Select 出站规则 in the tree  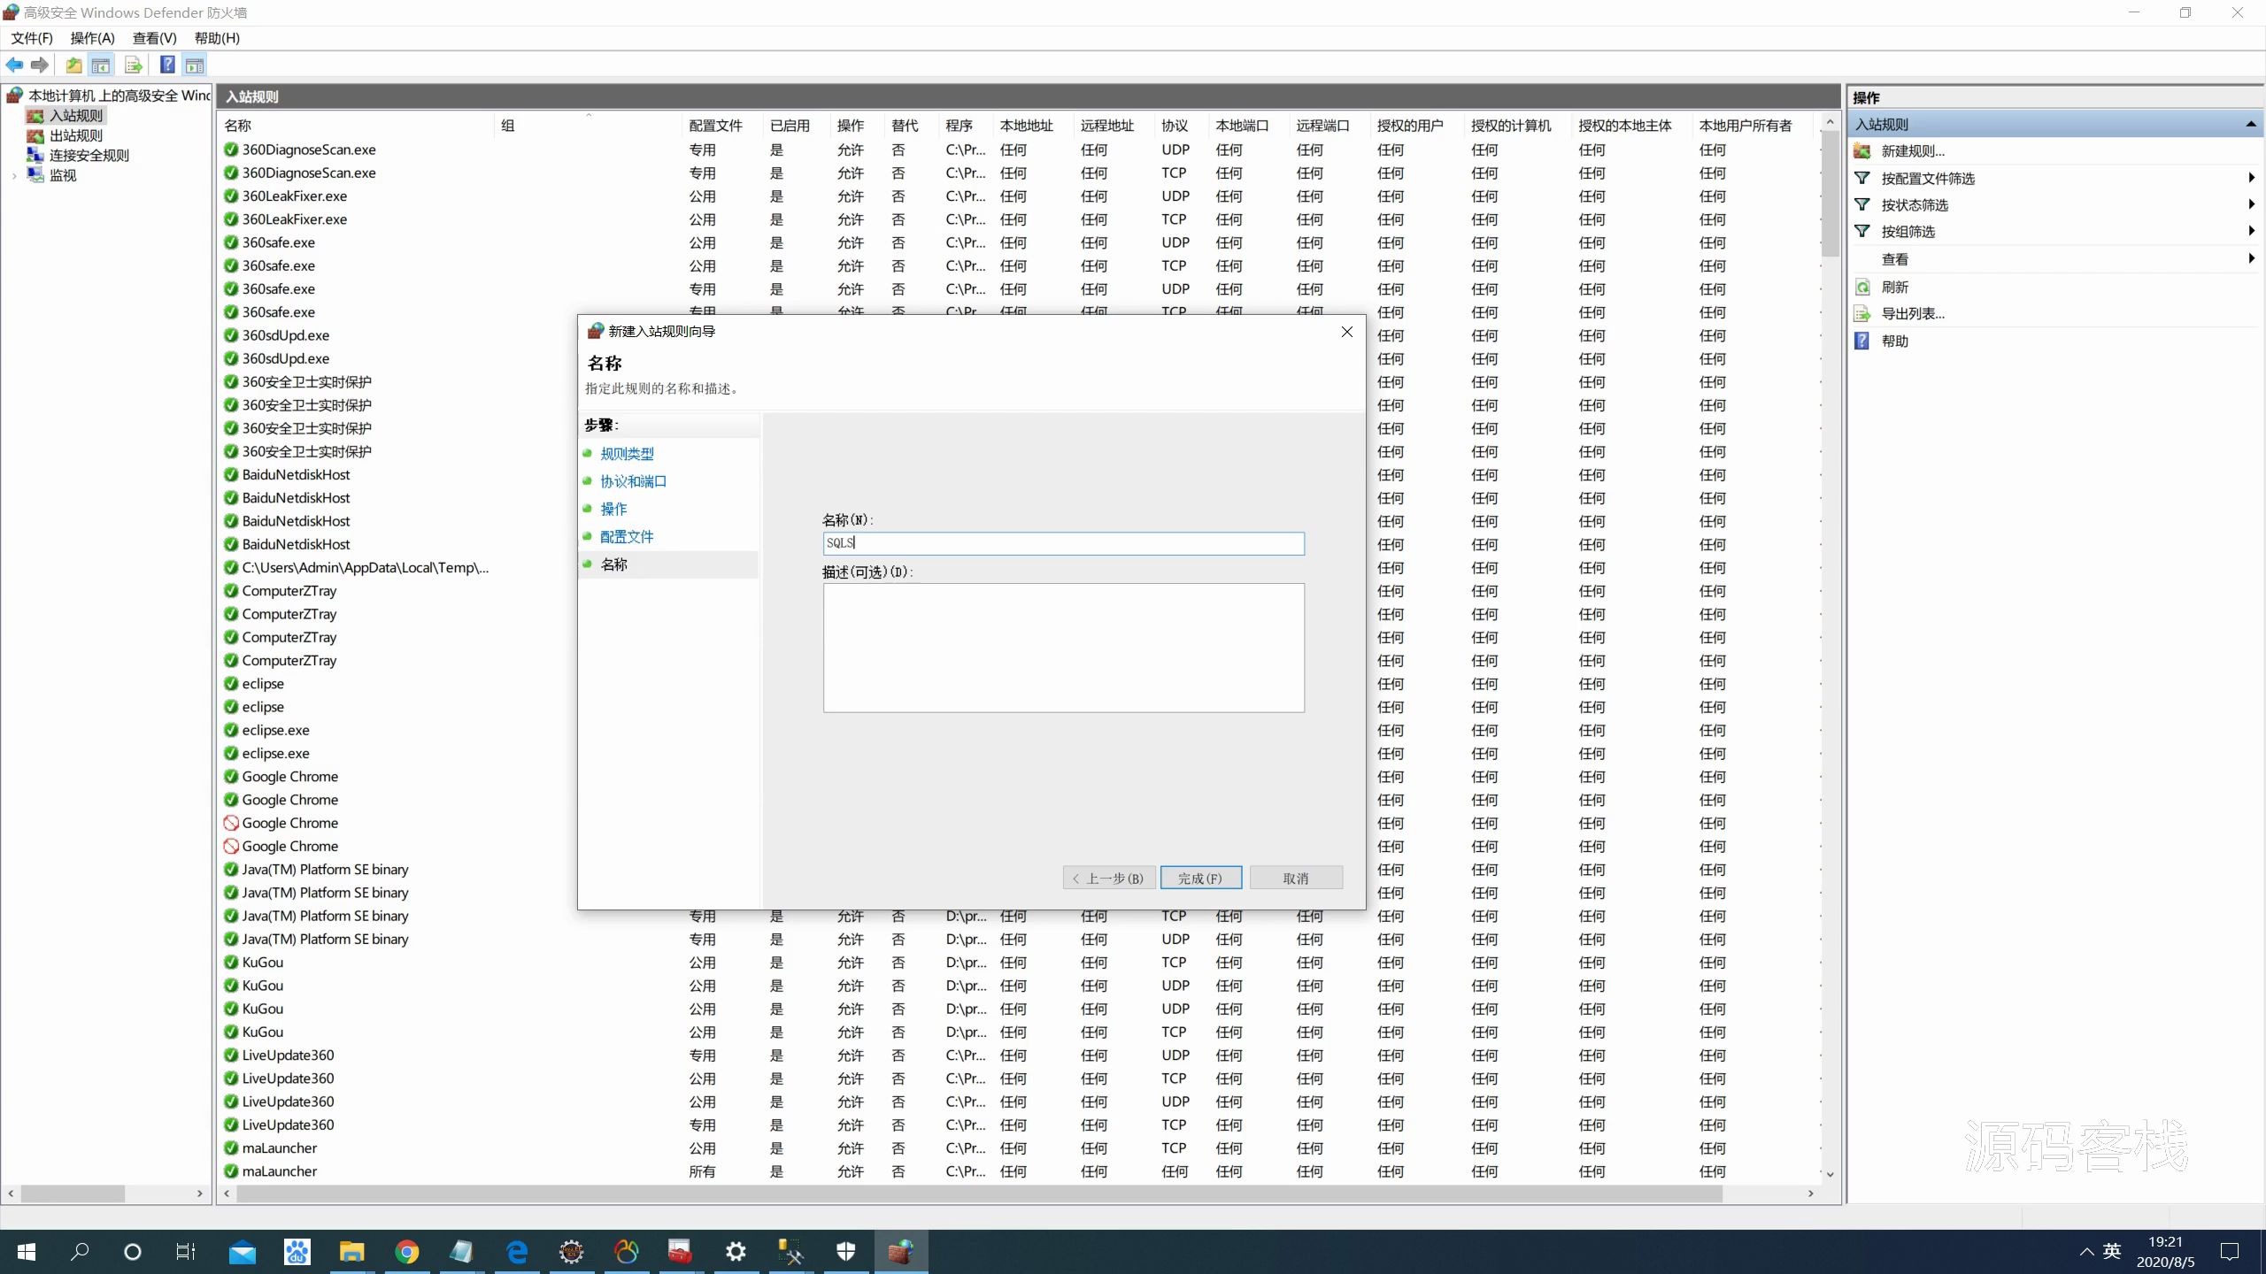76,135
